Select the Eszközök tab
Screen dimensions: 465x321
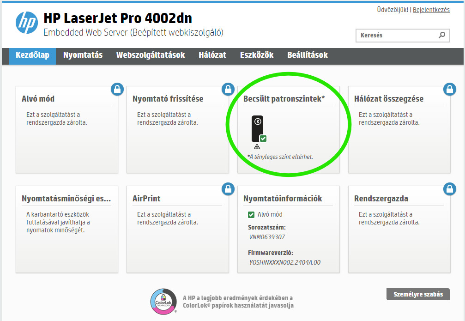[x=257, y=55]
